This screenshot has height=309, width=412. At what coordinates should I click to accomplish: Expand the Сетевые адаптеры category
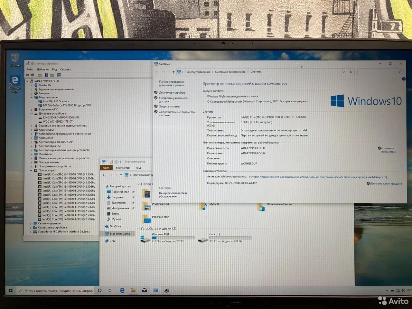click(31, 223)
